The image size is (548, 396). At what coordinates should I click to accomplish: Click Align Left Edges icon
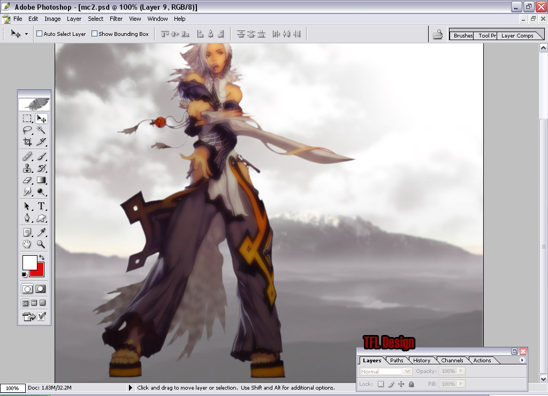(200, 34)
